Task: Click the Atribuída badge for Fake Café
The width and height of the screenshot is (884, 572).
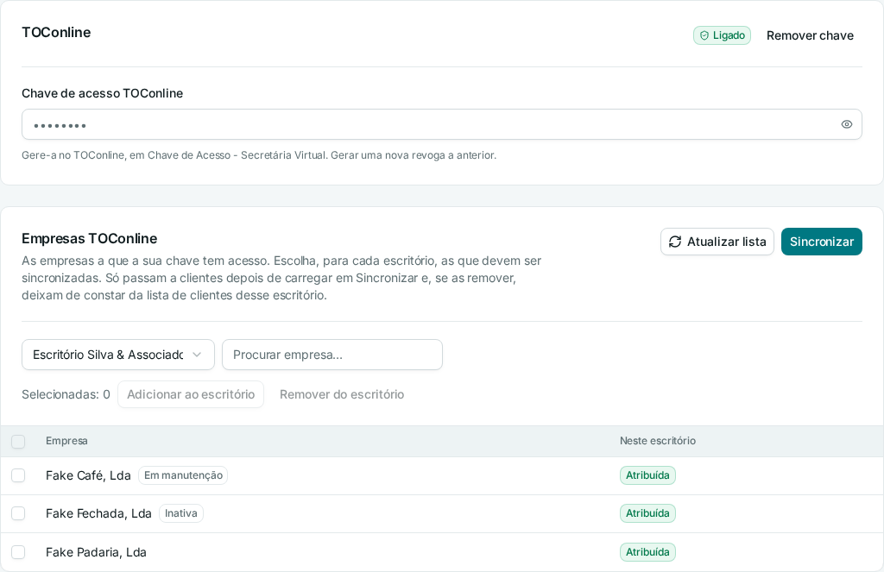Action: tap(647, 475)
